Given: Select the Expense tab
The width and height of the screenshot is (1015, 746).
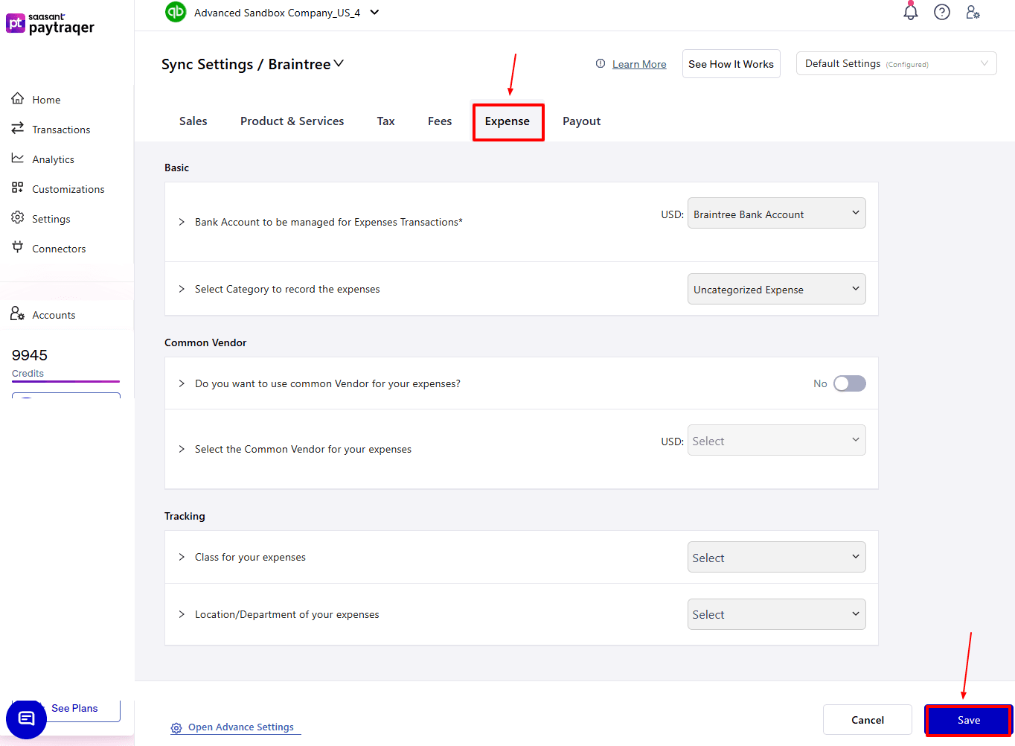Looking at the screenshot, I should click(507, 121).
